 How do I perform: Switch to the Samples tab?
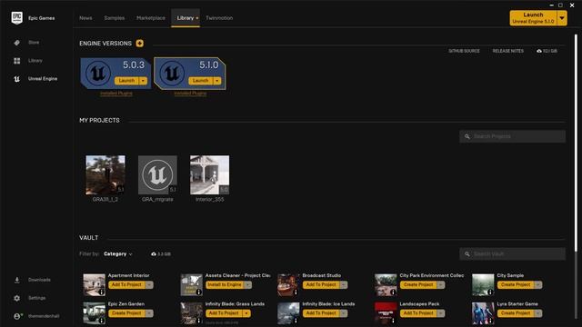(115, 18)
